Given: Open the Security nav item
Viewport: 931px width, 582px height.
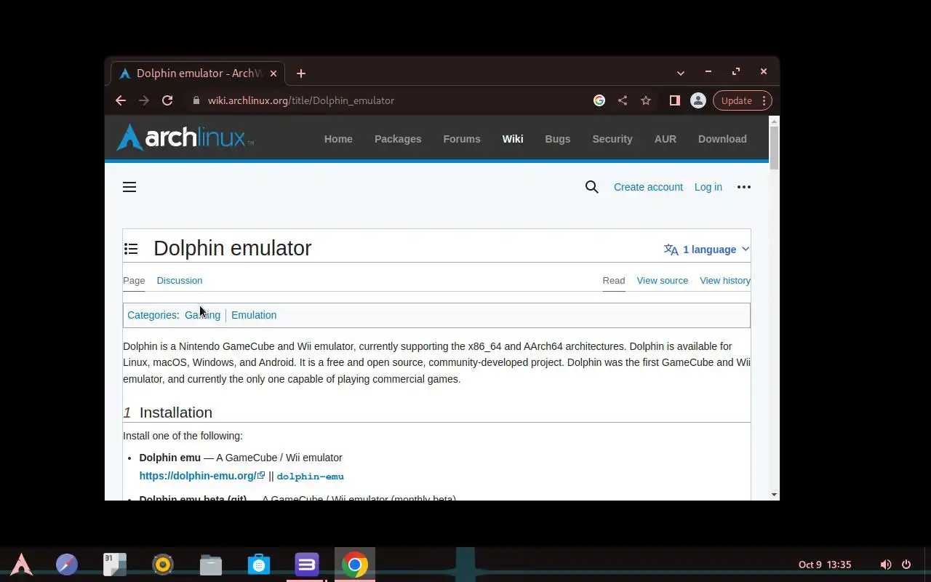Looking at the screenshot, I should tap(612, 139).
